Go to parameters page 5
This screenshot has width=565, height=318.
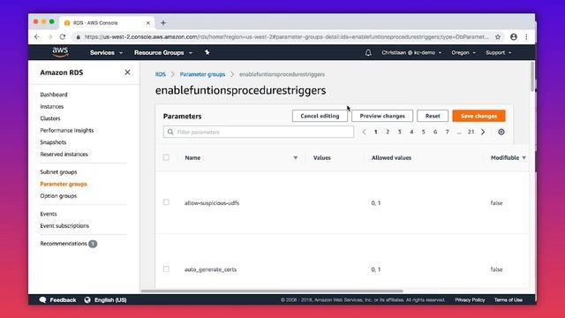[424, 132]
